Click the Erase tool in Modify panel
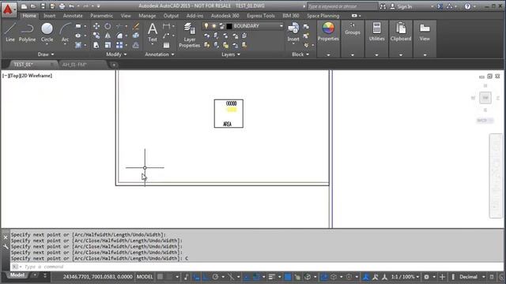Viewport: 506px width, 284px height. (136, 26)
